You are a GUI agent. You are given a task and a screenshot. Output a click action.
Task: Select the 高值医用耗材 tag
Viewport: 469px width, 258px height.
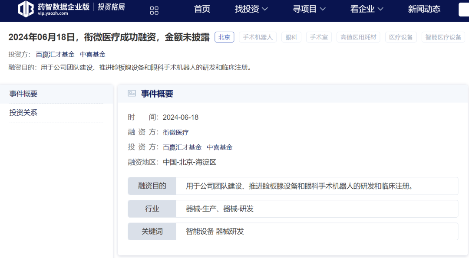[358, 37]
